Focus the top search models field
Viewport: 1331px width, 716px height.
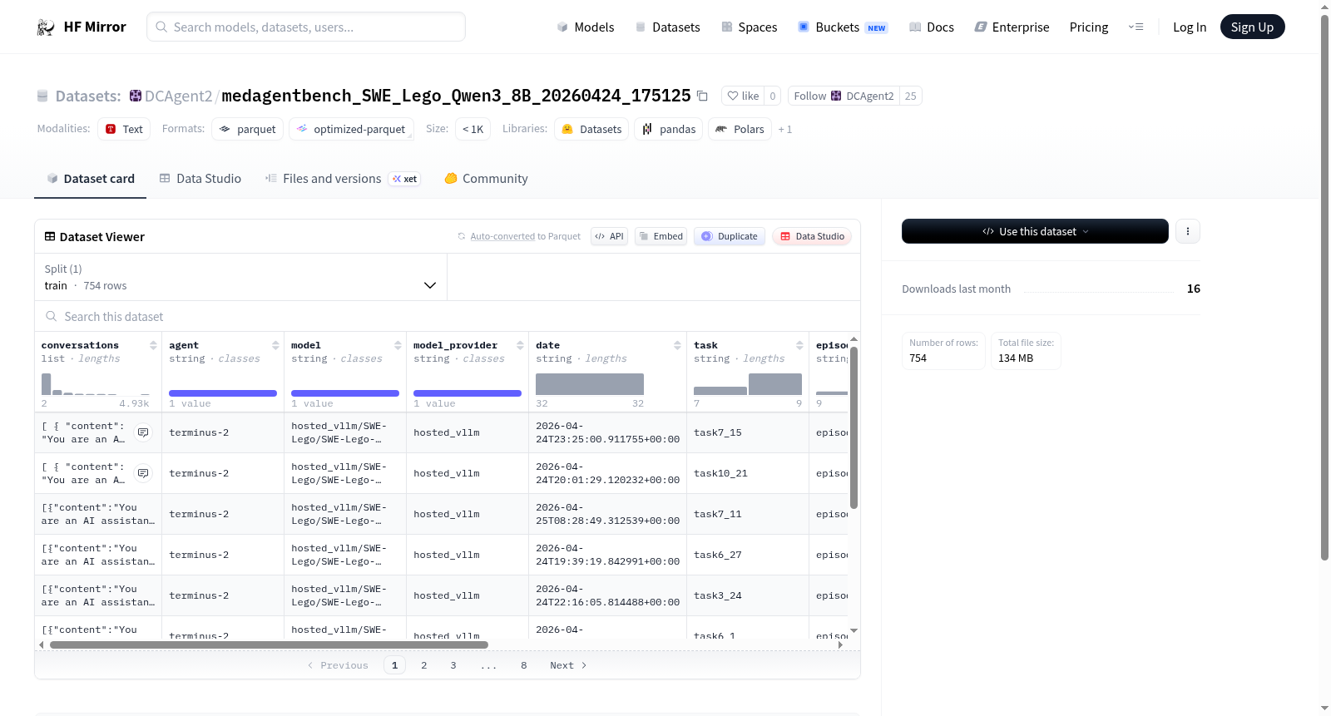[306, 27]
